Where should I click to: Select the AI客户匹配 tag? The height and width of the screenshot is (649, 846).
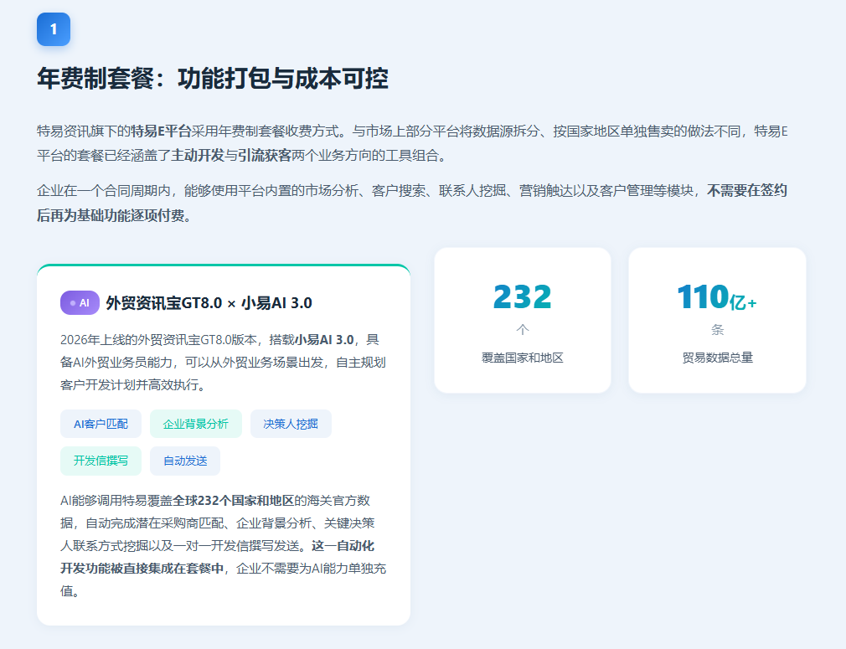[x=101, y=424]
